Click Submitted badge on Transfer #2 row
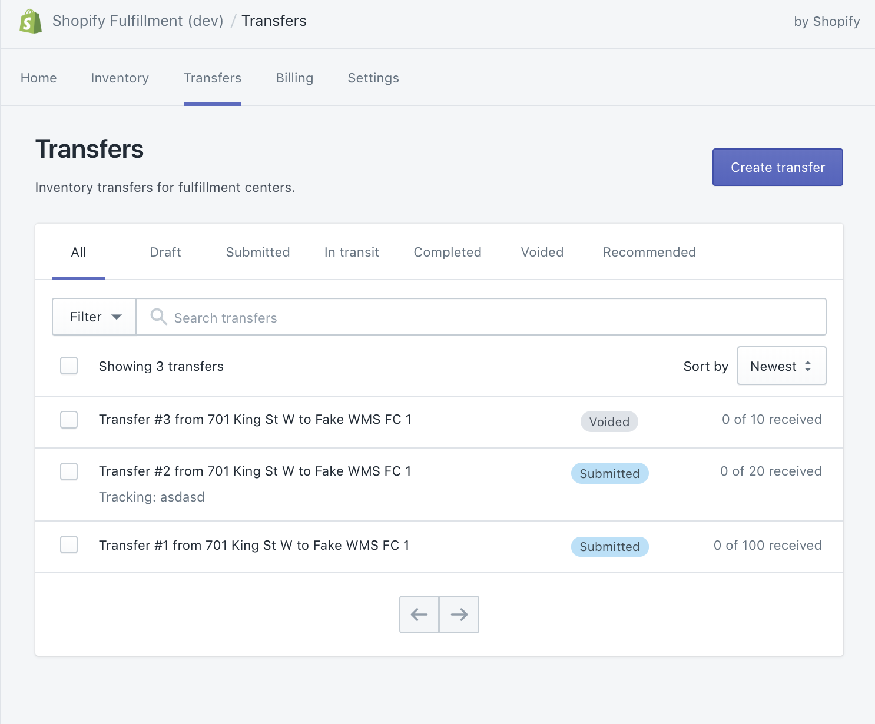Screen dimensions: 875x724 pyautogui.click(x=609, y=473)
